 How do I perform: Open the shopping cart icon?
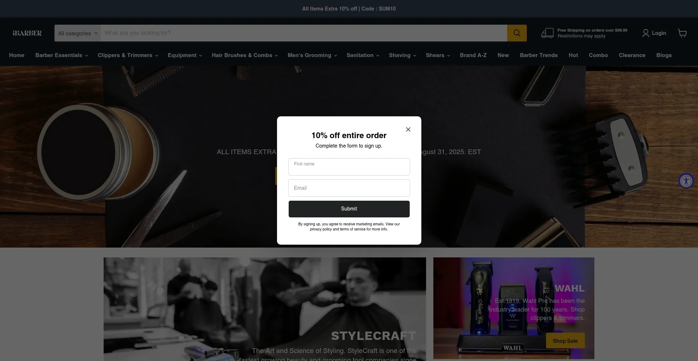click(x=682, y=33)
